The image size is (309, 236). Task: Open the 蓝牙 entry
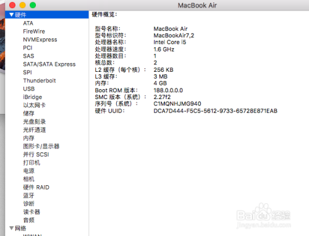click(28, 195)
